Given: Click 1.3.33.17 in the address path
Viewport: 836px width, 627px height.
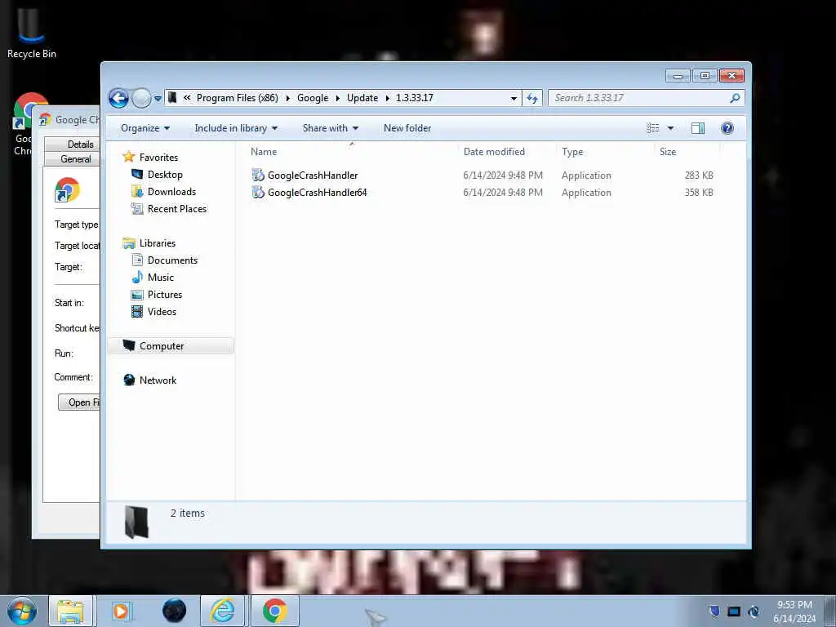Looking at the screenshot, I should [x=414, y=98].
